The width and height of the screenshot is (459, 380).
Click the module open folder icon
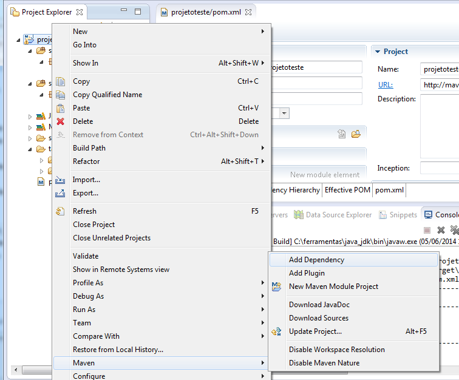[x=356, y=134]
